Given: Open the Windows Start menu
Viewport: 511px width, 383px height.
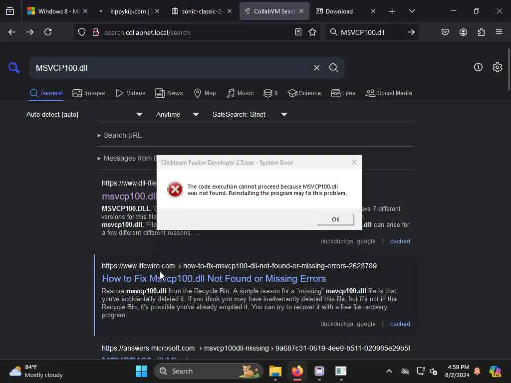Looking at the screenshot, I should pyautogui.click(x=141, y=371).
